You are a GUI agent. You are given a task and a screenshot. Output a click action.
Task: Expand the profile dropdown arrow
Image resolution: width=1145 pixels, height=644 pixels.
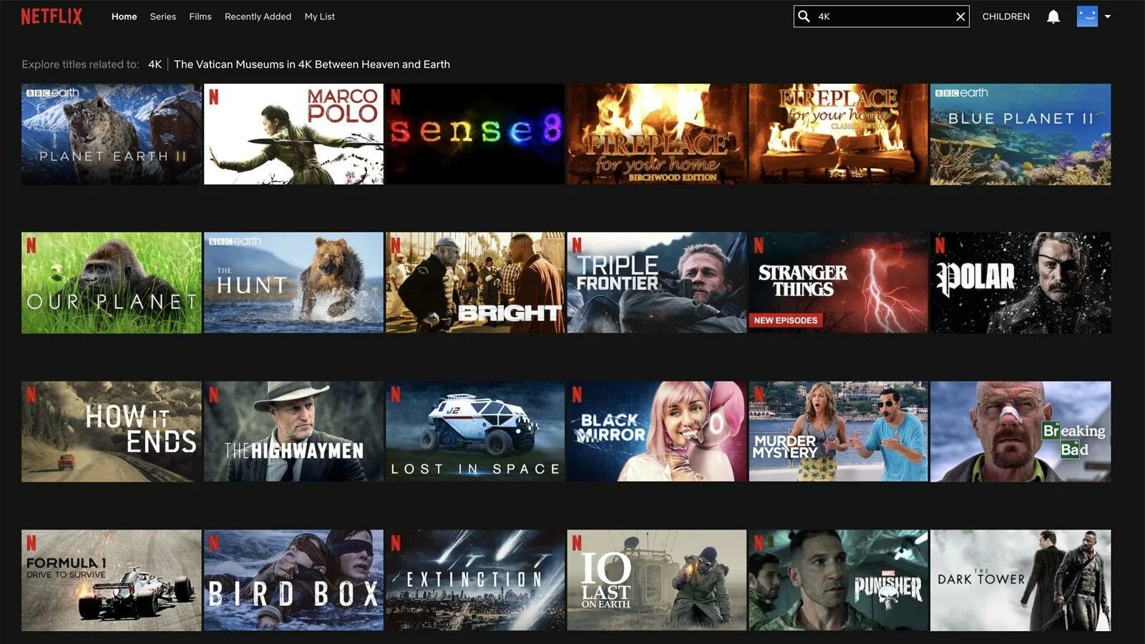click(1108, 16)
